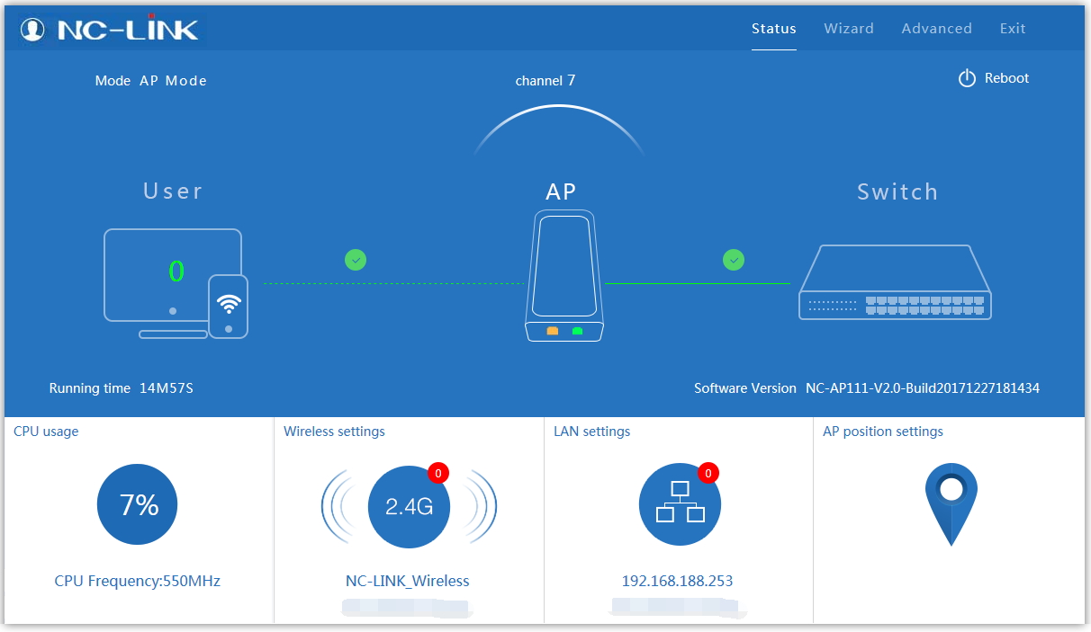The image size is (1091, 632).
Task: Click the 7% CPU usage circle
Action: pos(138,505)
